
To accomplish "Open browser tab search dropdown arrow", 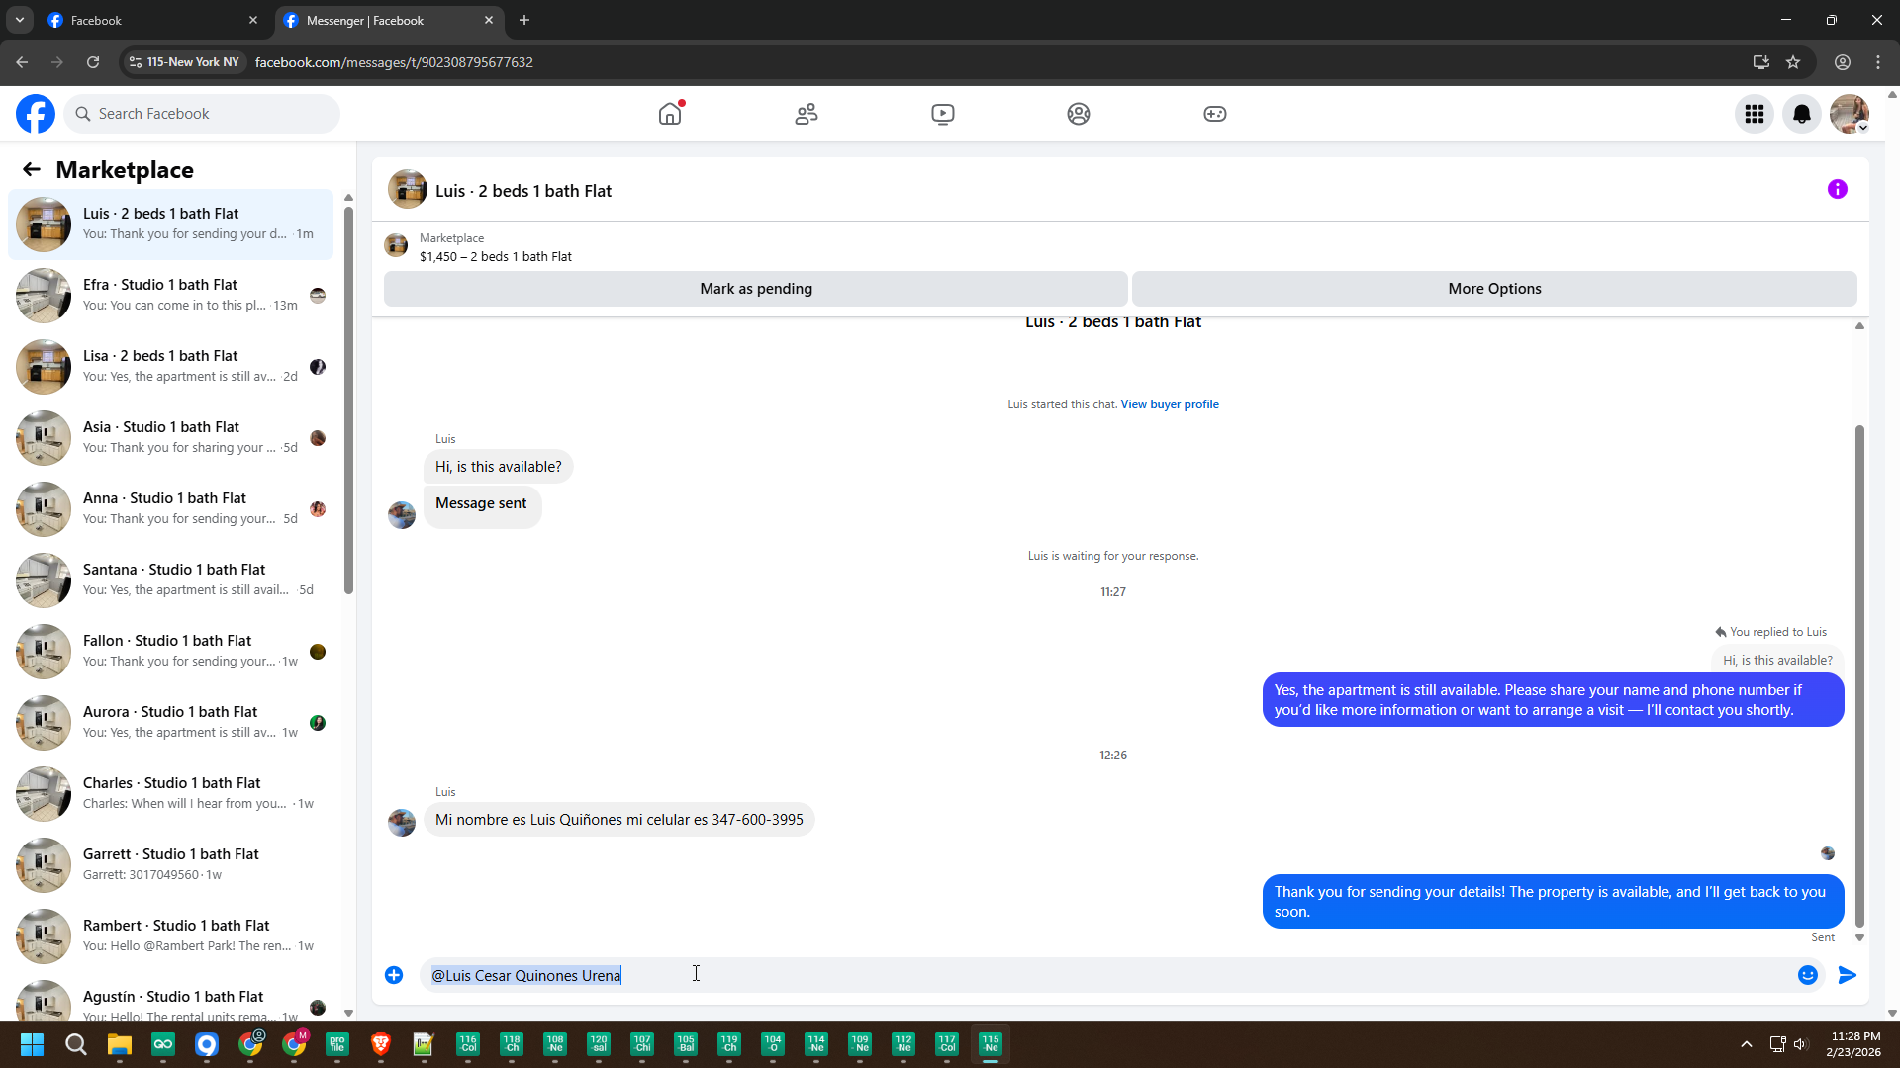I will click(19, 20).
